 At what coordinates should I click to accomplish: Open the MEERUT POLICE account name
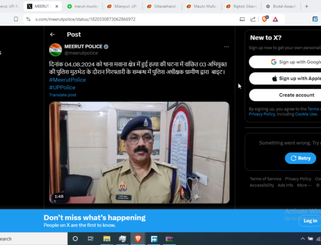(83, 47)
